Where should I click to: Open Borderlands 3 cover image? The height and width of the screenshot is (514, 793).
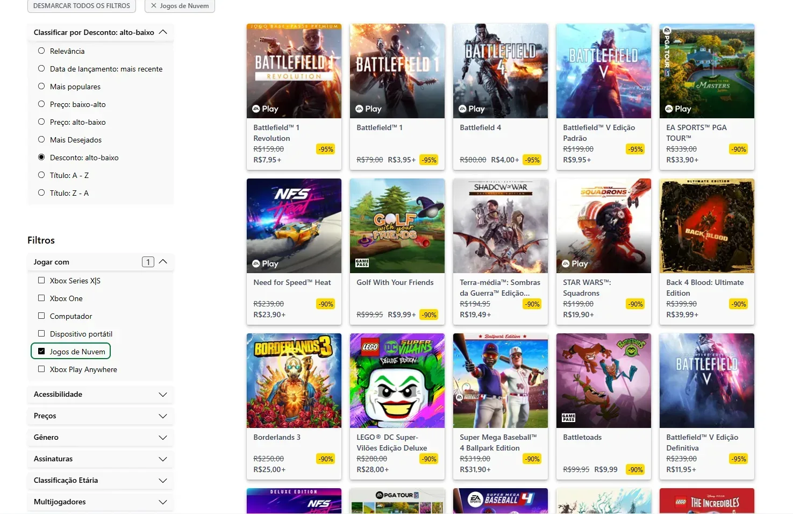tap(294, 381)
